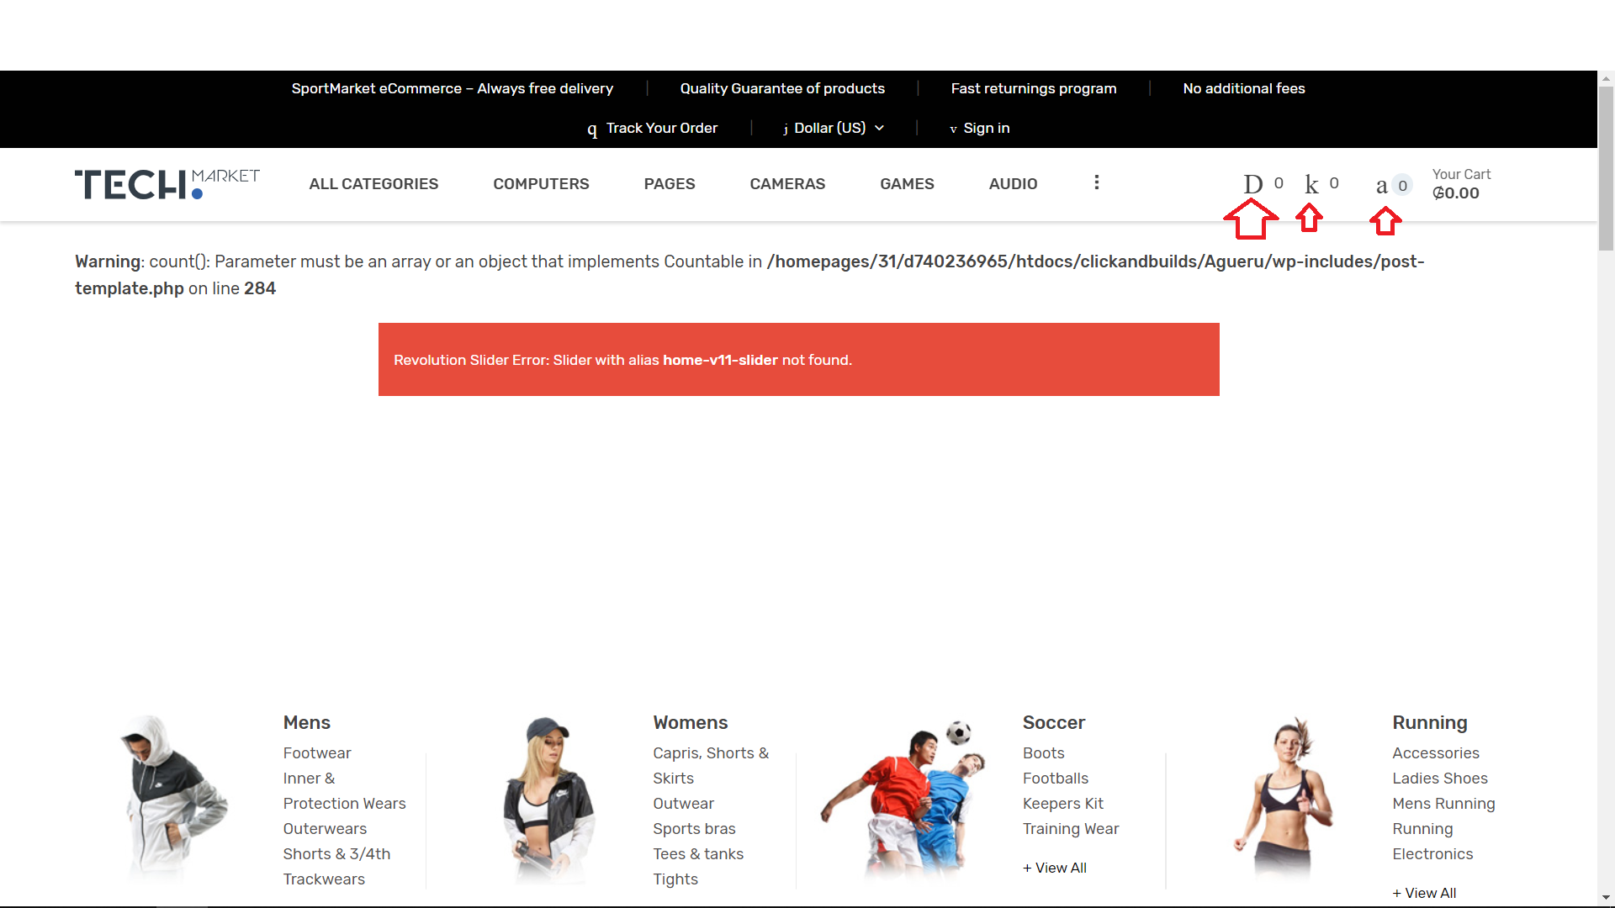Click the Boots link under Soccer

1043,753
